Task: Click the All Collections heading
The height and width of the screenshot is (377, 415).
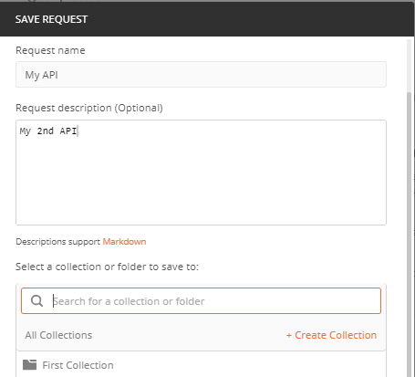Action: (58, 335)
